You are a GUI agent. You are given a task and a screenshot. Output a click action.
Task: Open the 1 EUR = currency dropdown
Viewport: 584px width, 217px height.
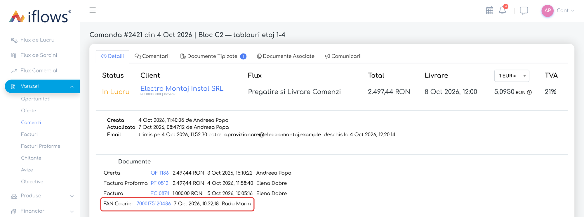point(512,76)
